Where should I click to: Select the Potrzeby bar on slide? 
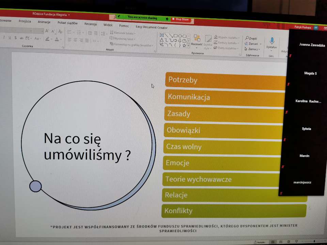225,81
